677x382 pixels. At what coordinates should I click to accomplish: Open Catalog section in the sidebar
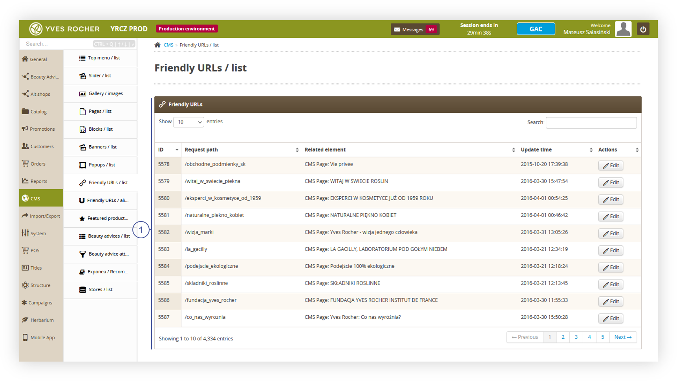point(41,111)
